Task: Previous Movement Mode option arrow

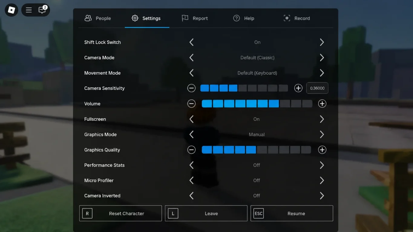Action: 192,73
